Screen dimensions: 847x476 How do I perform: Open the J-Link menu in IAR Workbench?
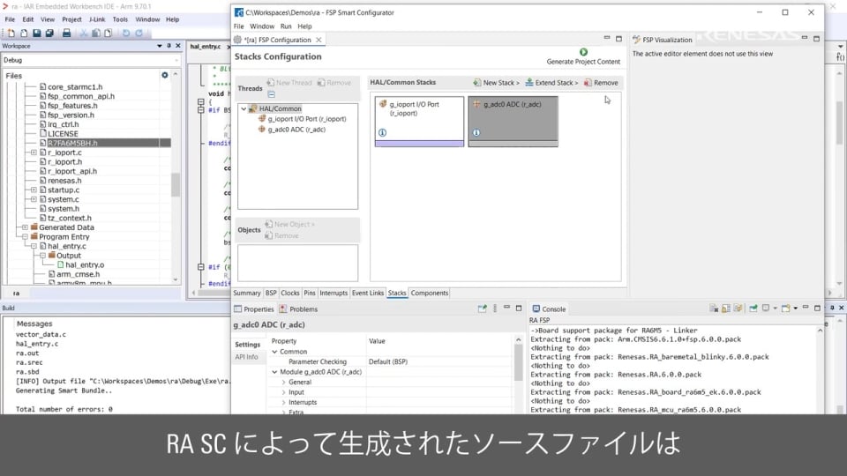pyautogui.click(x=97, y=19)
